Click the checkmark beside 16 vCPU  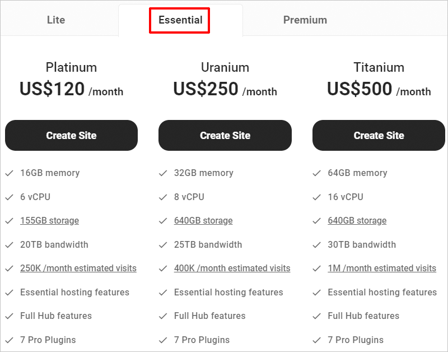tap(316, 197)
